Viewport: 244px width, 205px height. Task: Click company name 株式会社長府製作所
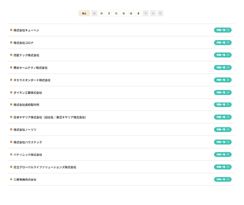point(26,105)
